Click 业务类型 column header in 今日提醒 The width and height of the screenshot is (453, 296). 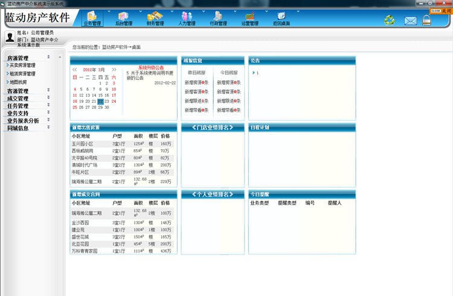point(260,203)
